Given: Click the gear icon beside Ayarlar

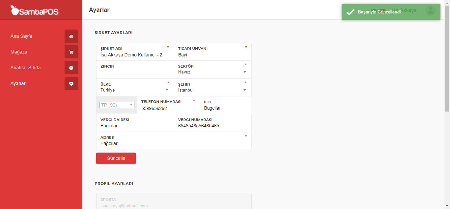Looking at the screenshot, I should point(71,83).
